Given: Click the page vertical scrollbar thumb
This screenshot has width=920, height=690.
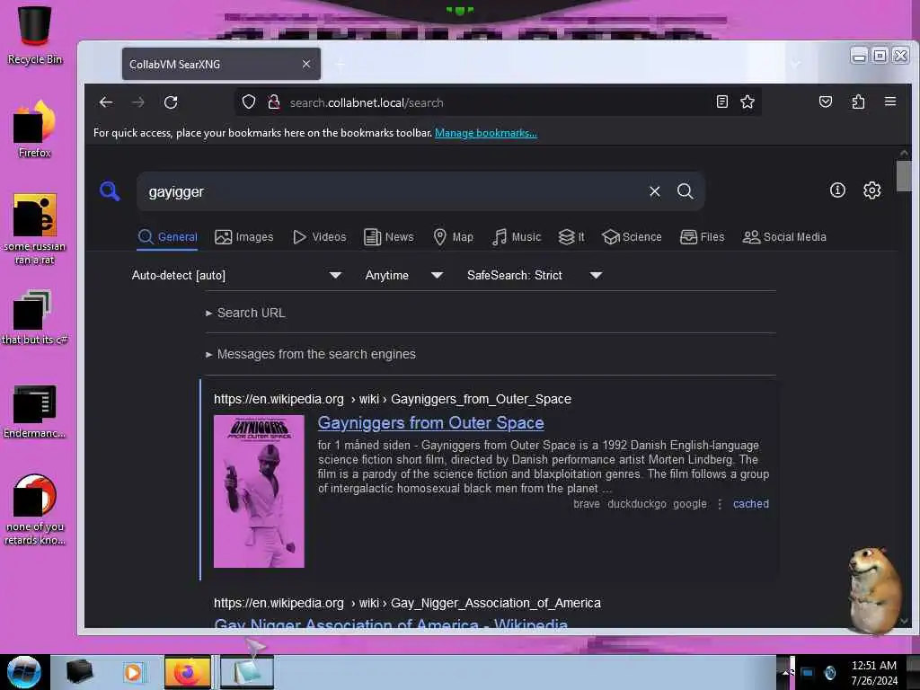Looking at the screenshot, I should point(904,176).
